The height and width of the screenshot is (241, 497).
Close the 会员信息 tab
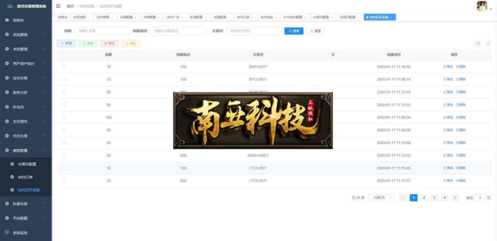click(x=88, y=17)
